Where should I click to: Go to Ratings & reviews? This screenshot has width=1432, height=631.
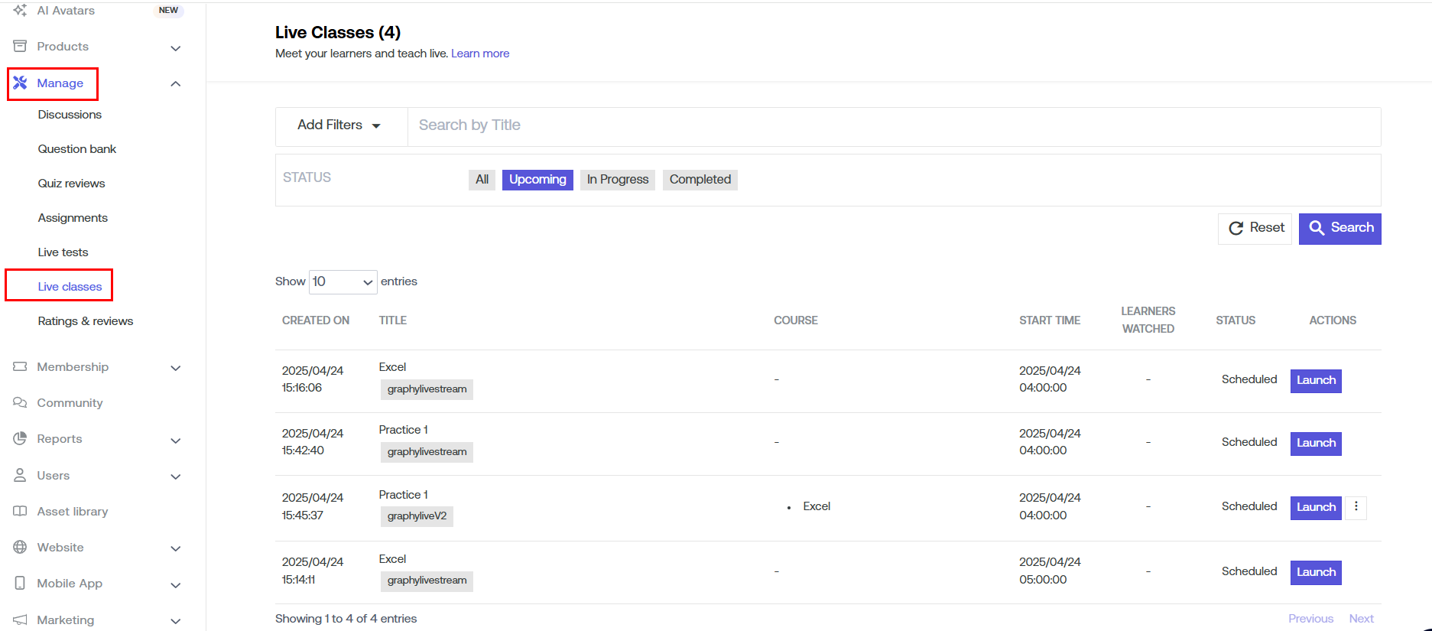pyautogui.click(x=86, y=321)
